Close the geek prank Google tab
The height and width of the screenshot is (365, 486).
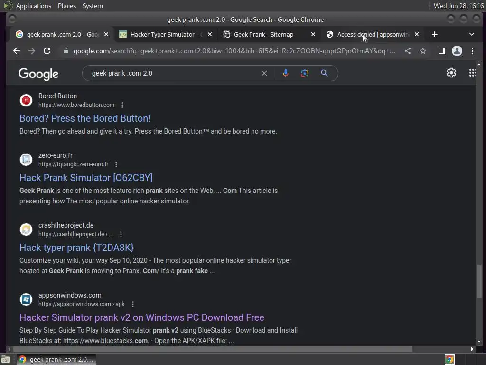[x=106, y=34]
